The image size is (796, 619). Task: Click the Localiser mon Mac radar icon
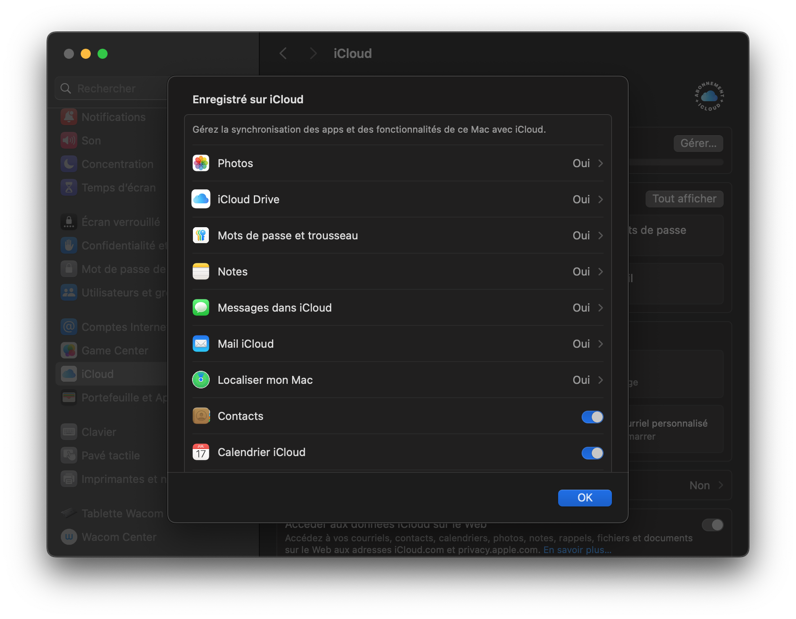pyautogui.click(x=201, y=380)
